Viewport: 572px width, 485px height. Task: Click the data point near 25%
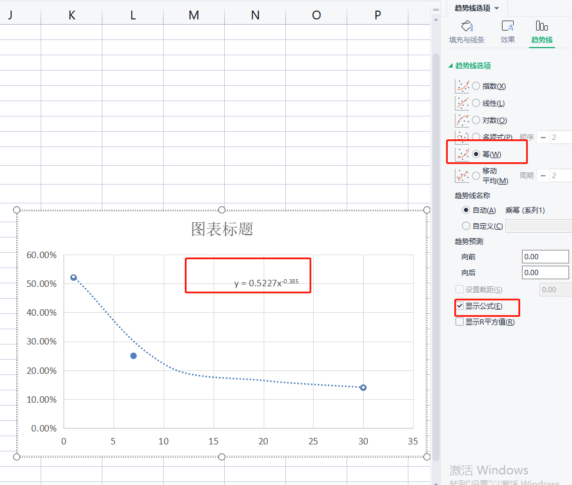click(x=134, y=356)
